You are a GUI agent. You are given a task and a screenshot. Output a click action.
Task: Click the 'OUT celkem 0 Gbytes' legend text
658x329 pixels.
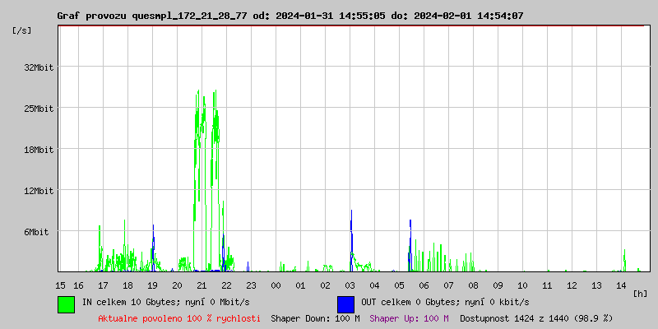point(445,302)
